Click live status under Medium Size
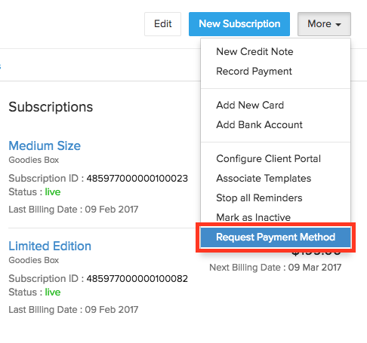The height and width of the screenshot is (343, 367). [53, 192]
